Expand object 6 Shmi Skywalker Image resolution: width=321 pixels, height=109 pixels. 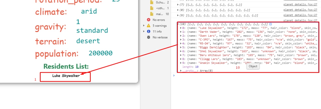click(181, 51)
